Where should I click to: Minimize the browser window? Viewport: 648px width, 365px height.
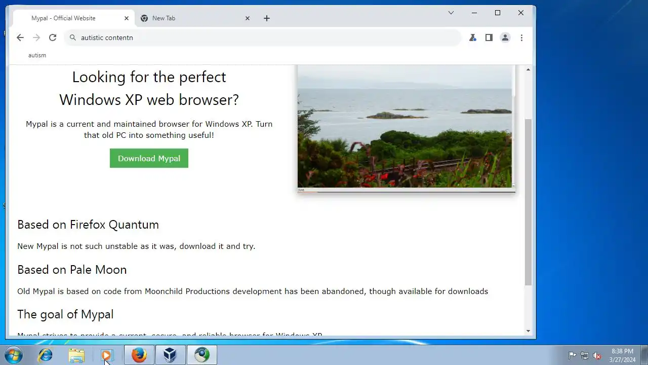point(474,13)
